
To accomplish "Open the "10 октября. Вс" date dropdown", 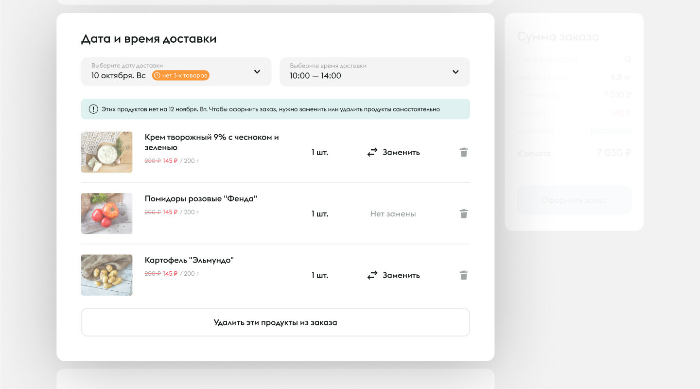I will [x=119, y=75].
